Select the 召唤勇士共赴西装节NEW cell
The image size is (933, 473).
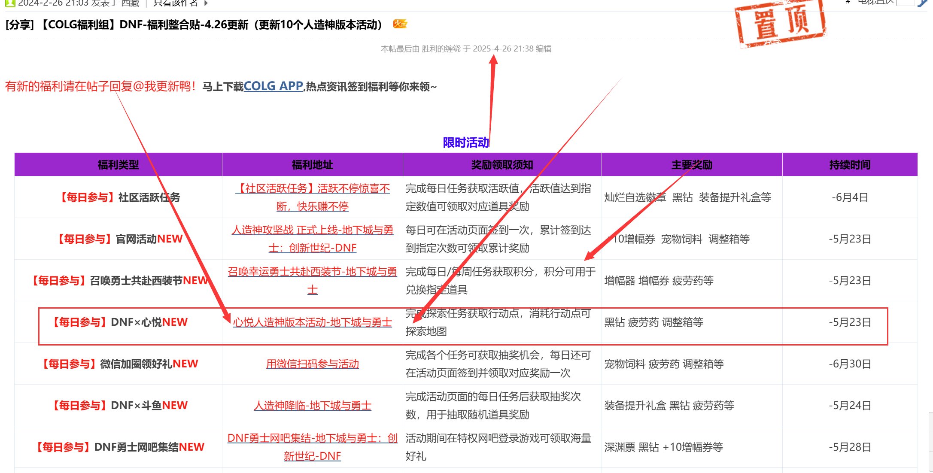pos(119,281)
